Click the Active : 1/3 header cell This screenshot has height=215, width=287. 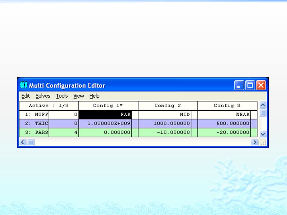[49, 106]
